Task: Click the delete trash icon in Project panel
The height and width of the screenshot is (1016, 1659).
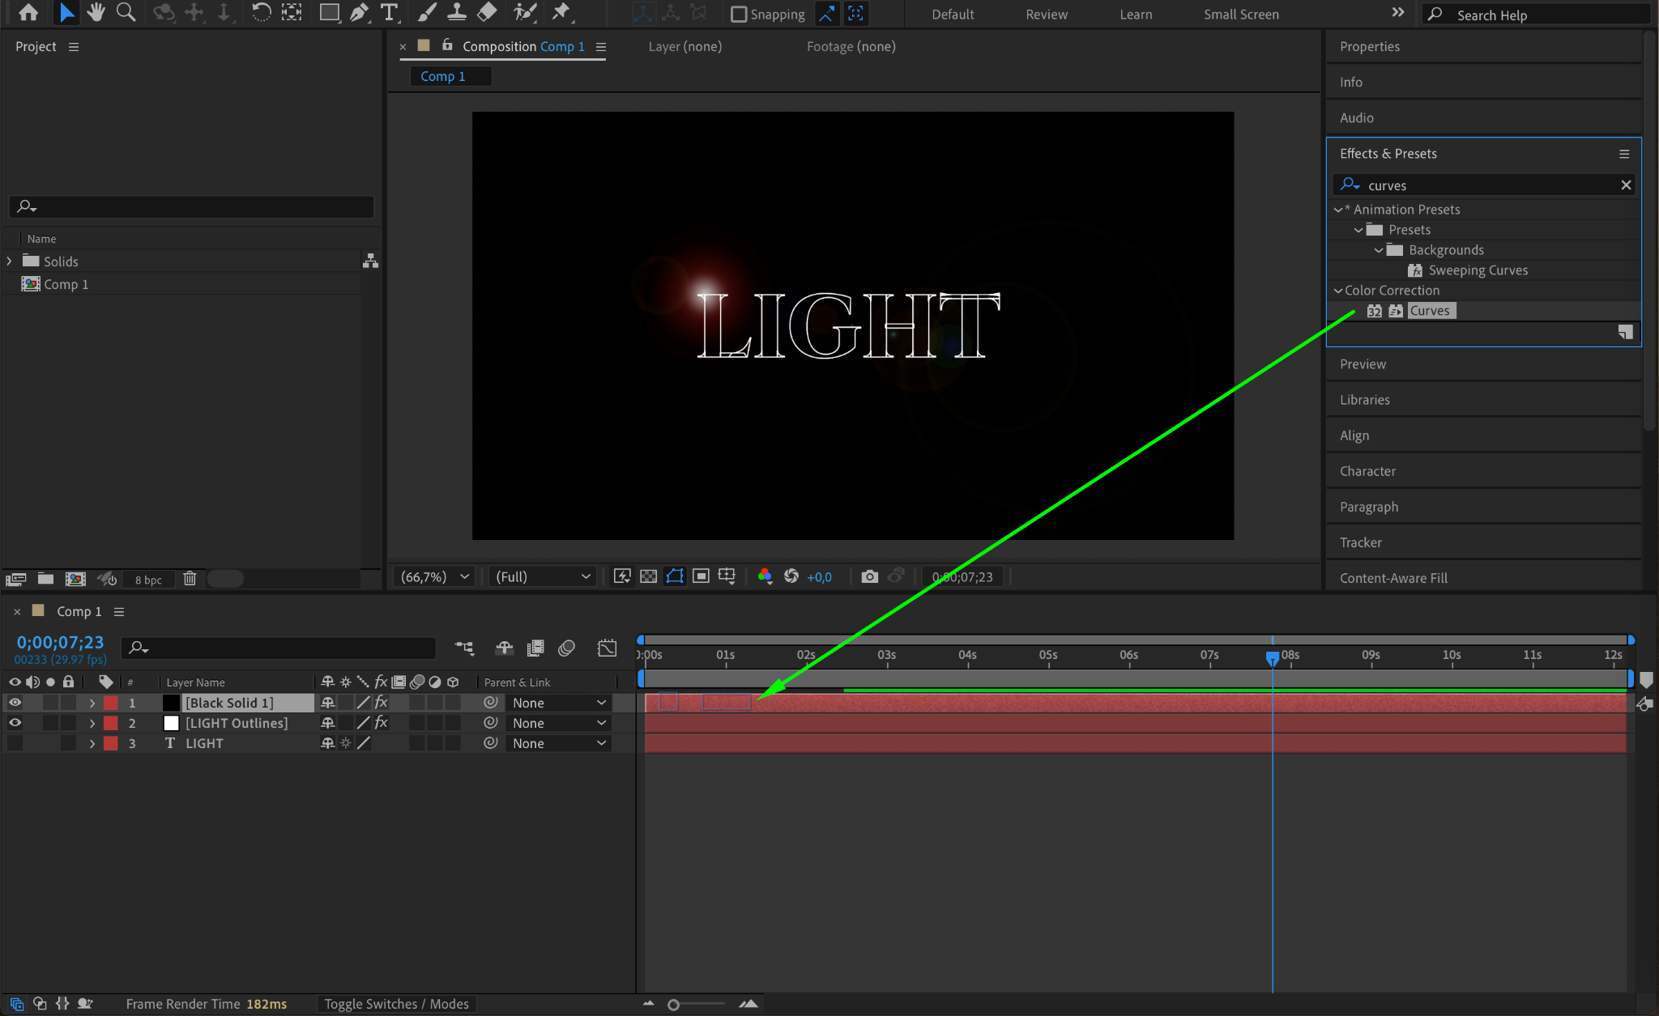Action: 190,579
